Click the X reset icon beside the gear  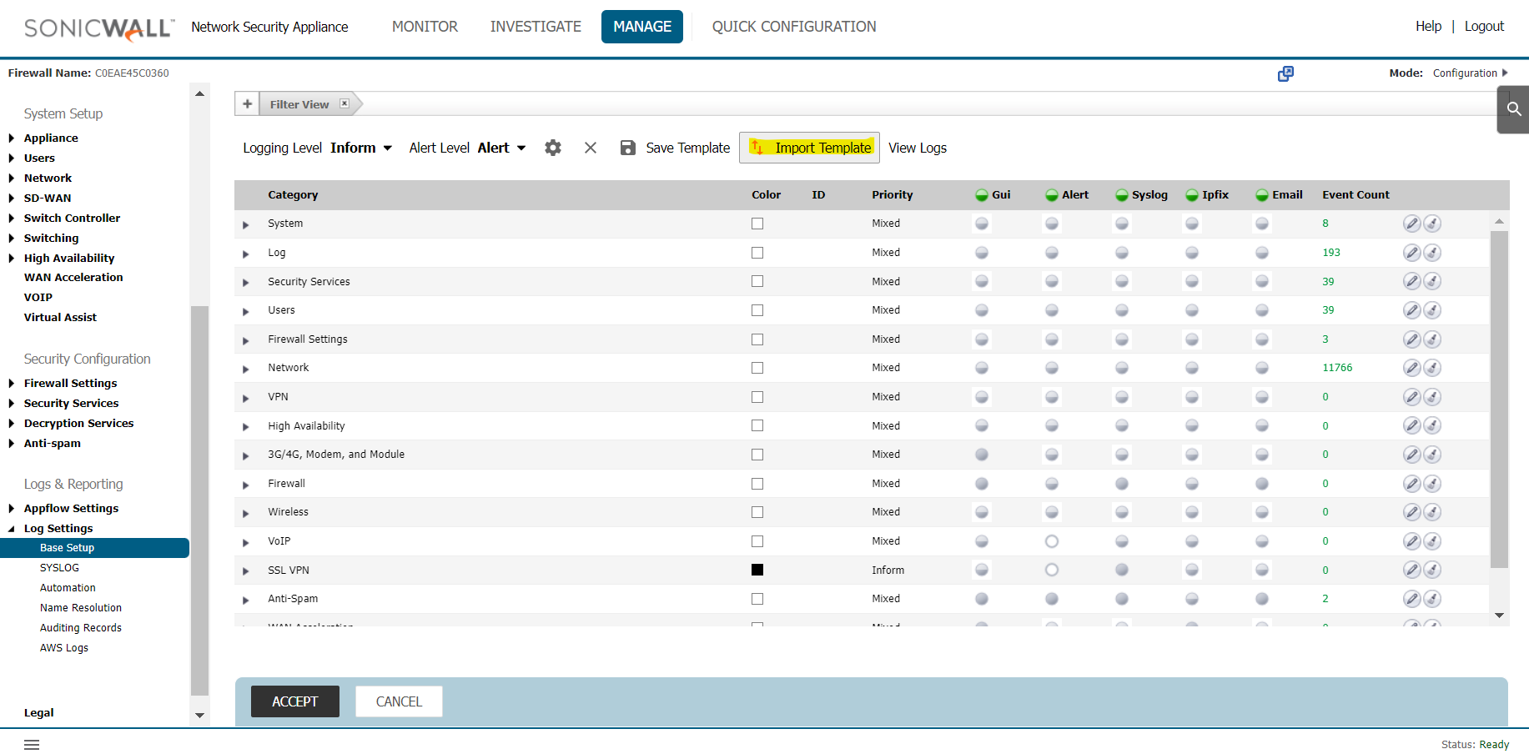coord(591,148)
